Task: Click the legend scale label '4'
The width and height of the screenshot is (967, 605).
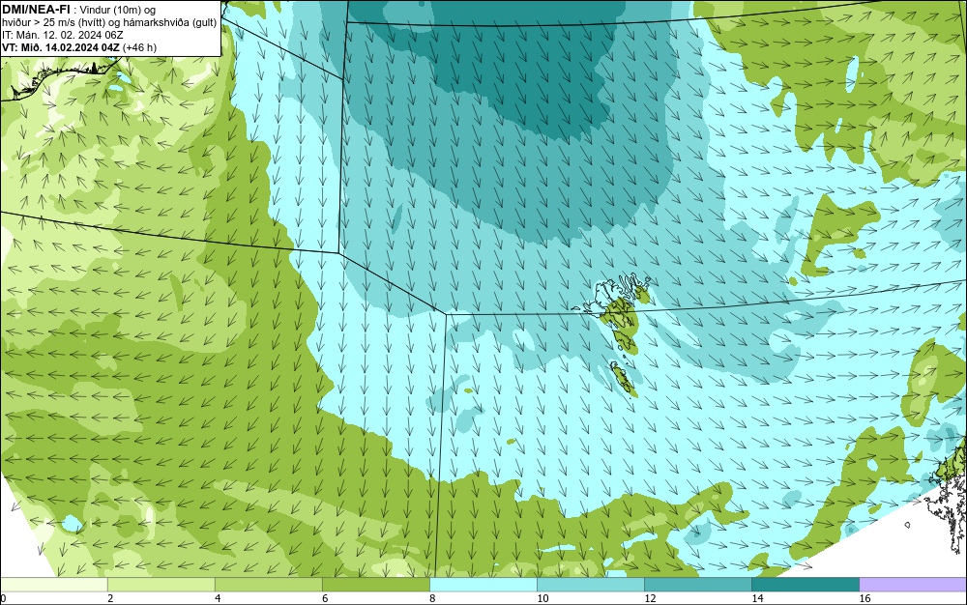Action: pyautogui.click(x=218, y=598)
